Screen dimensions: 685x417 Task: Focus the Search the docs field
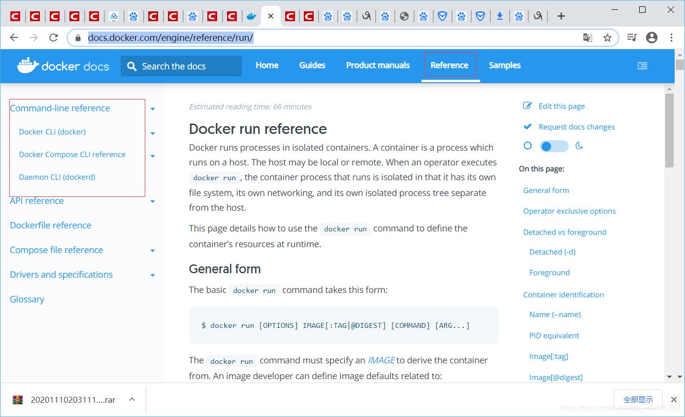(x=181, y=66)
